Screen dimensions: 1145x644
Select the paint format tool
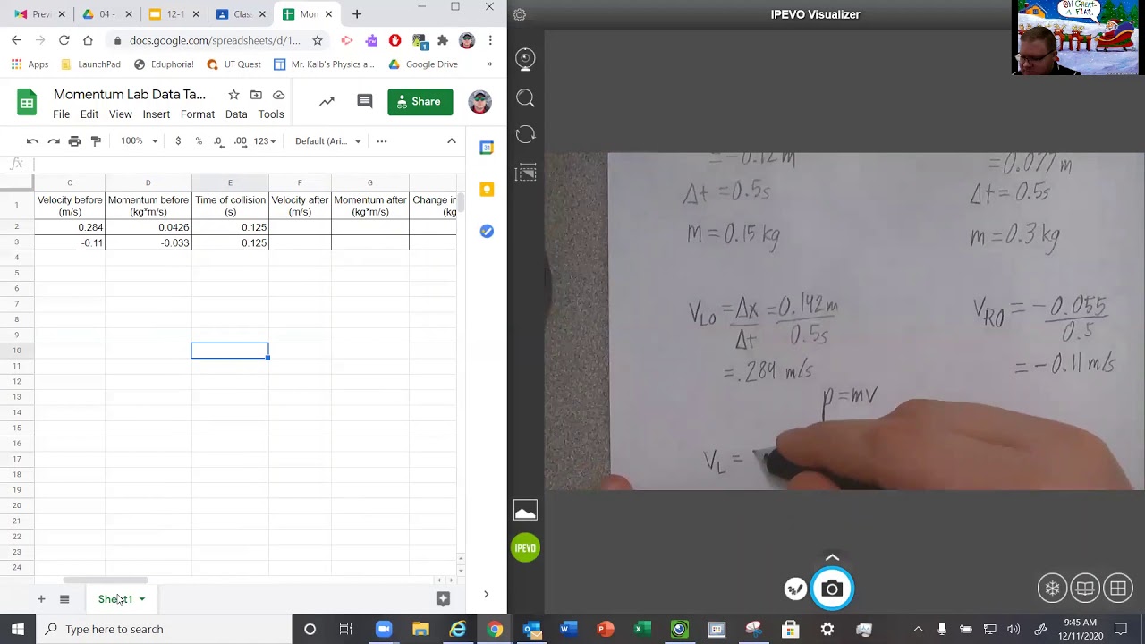click(96, 141)
